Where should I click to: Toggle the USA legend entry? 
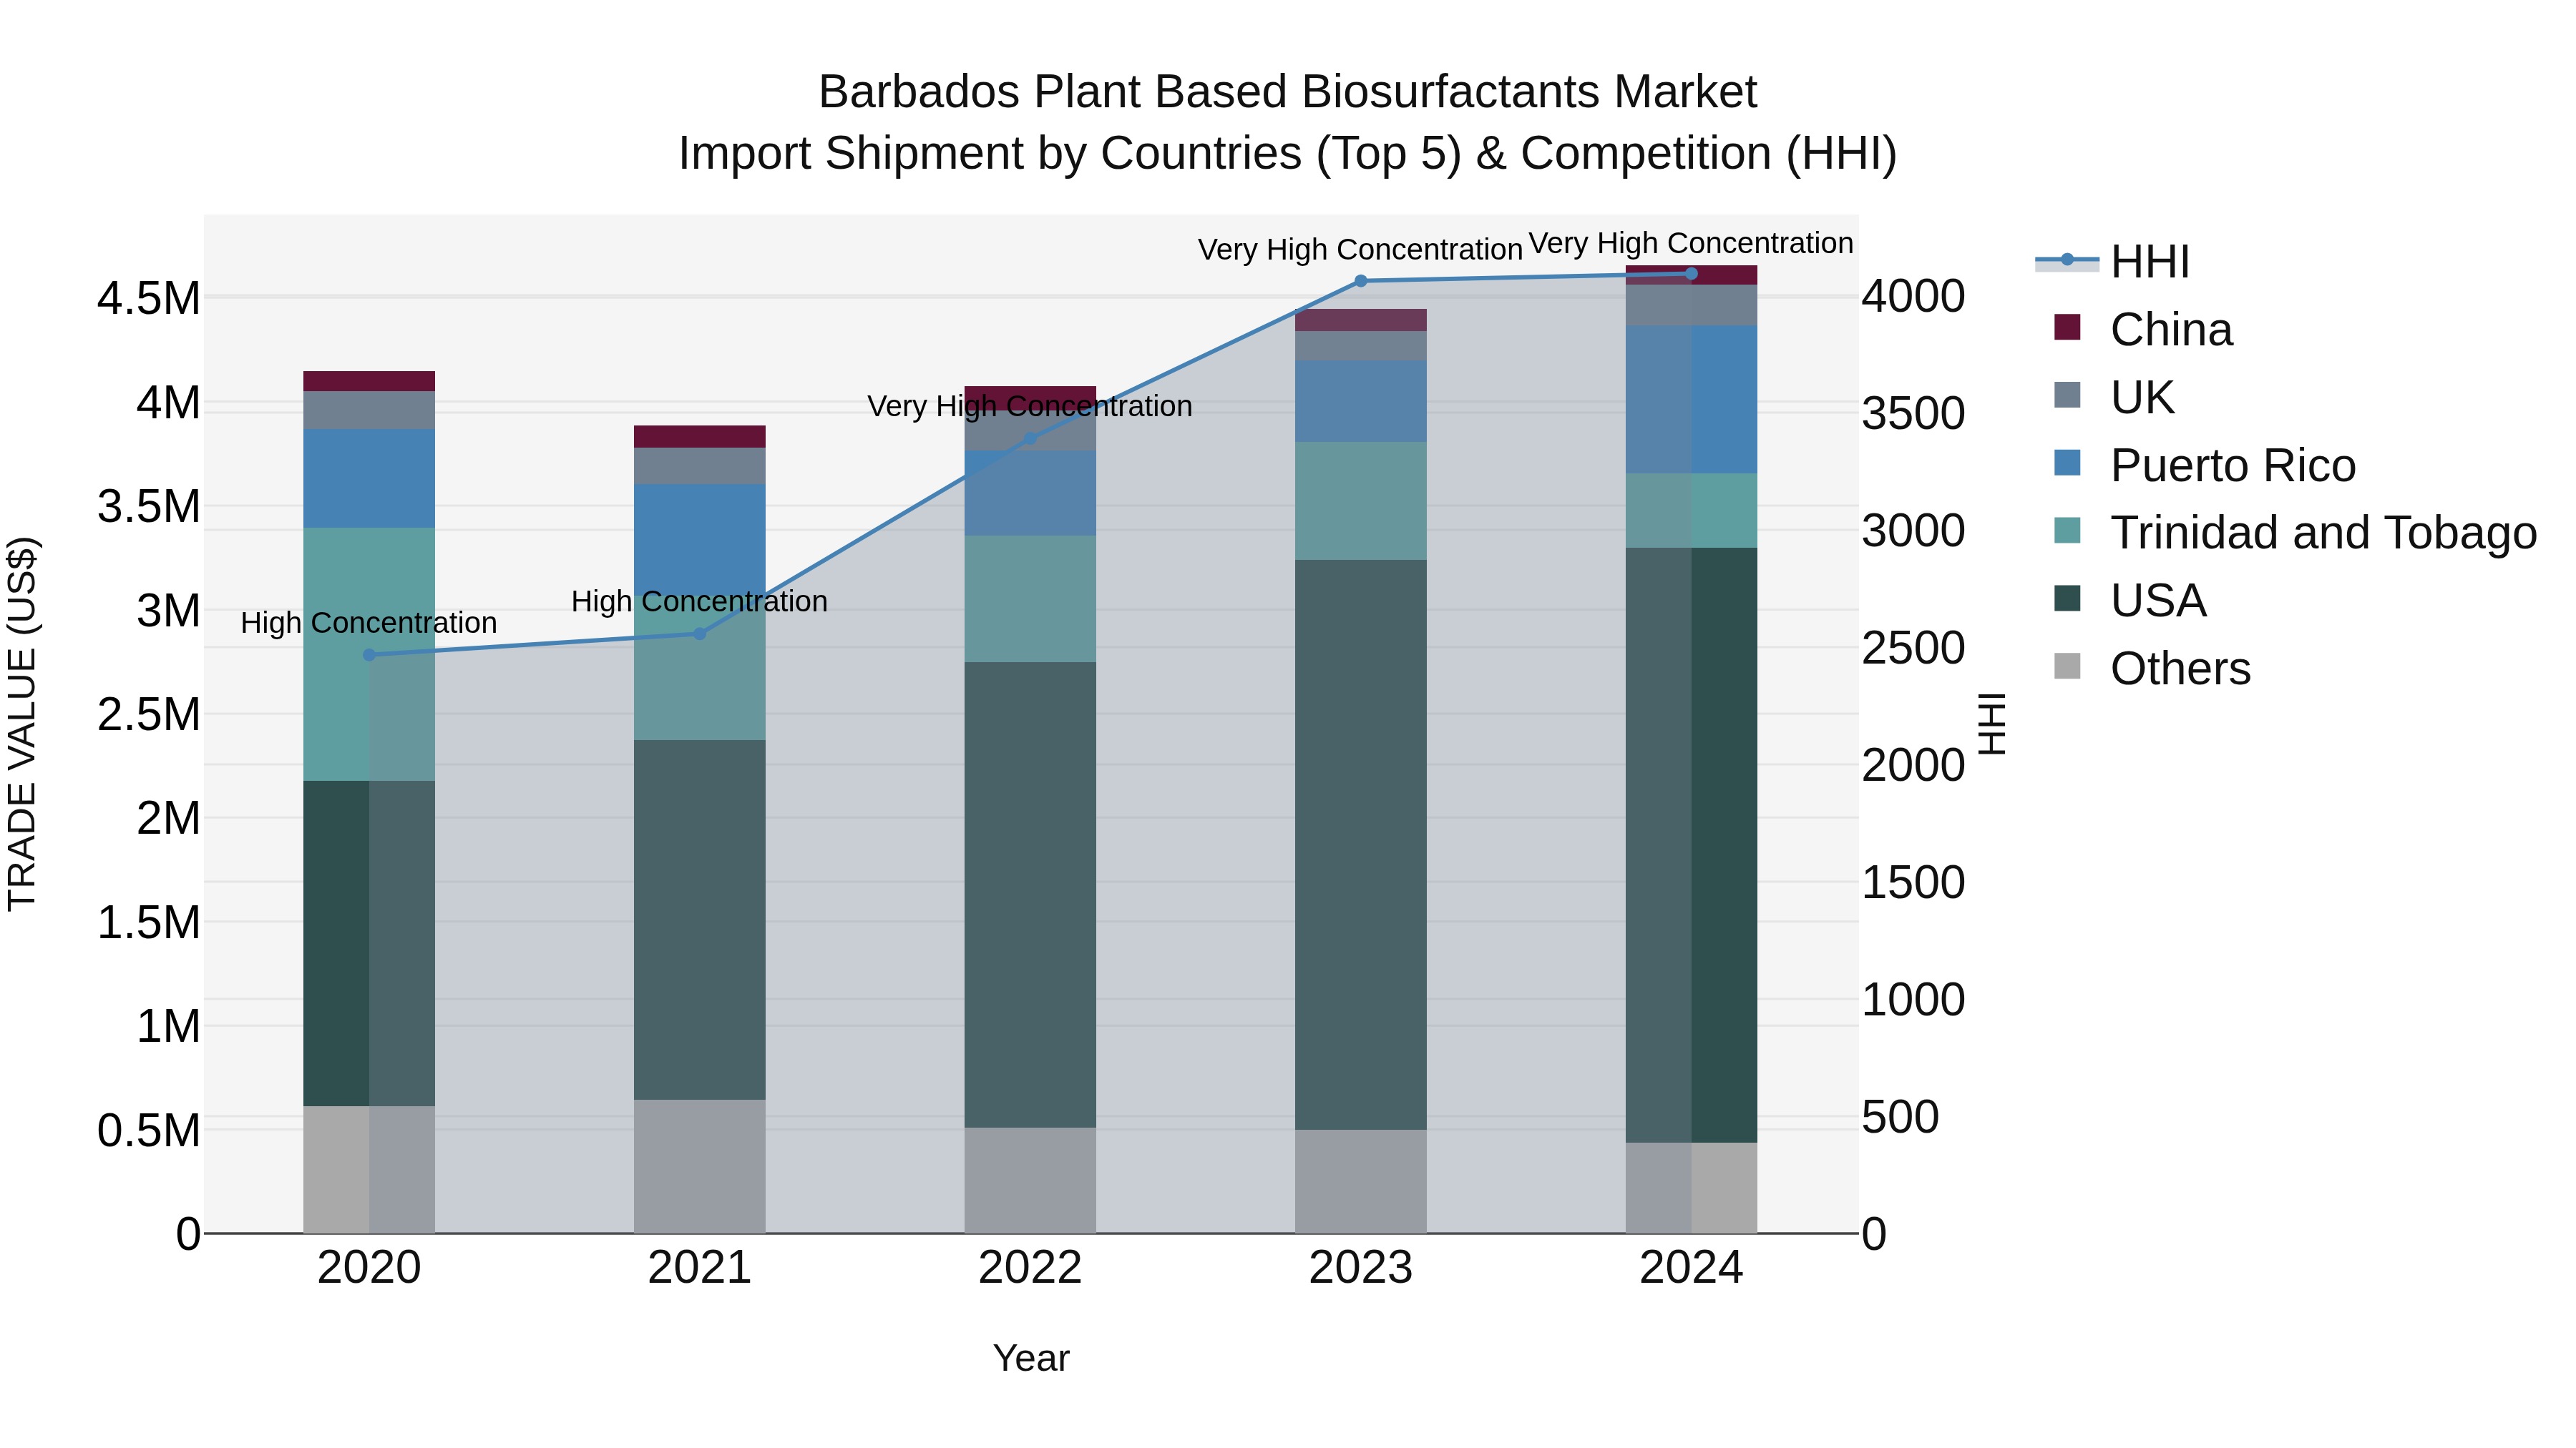click(x=2129, y=601)
